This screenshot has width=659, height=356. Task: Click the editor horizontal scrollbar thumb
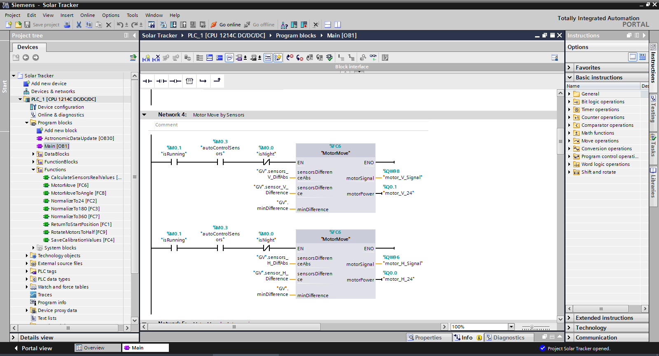234,327
